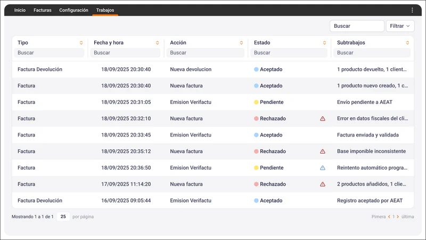
Task: Open the Configuración tab
Action: click(x=73, y=10)
